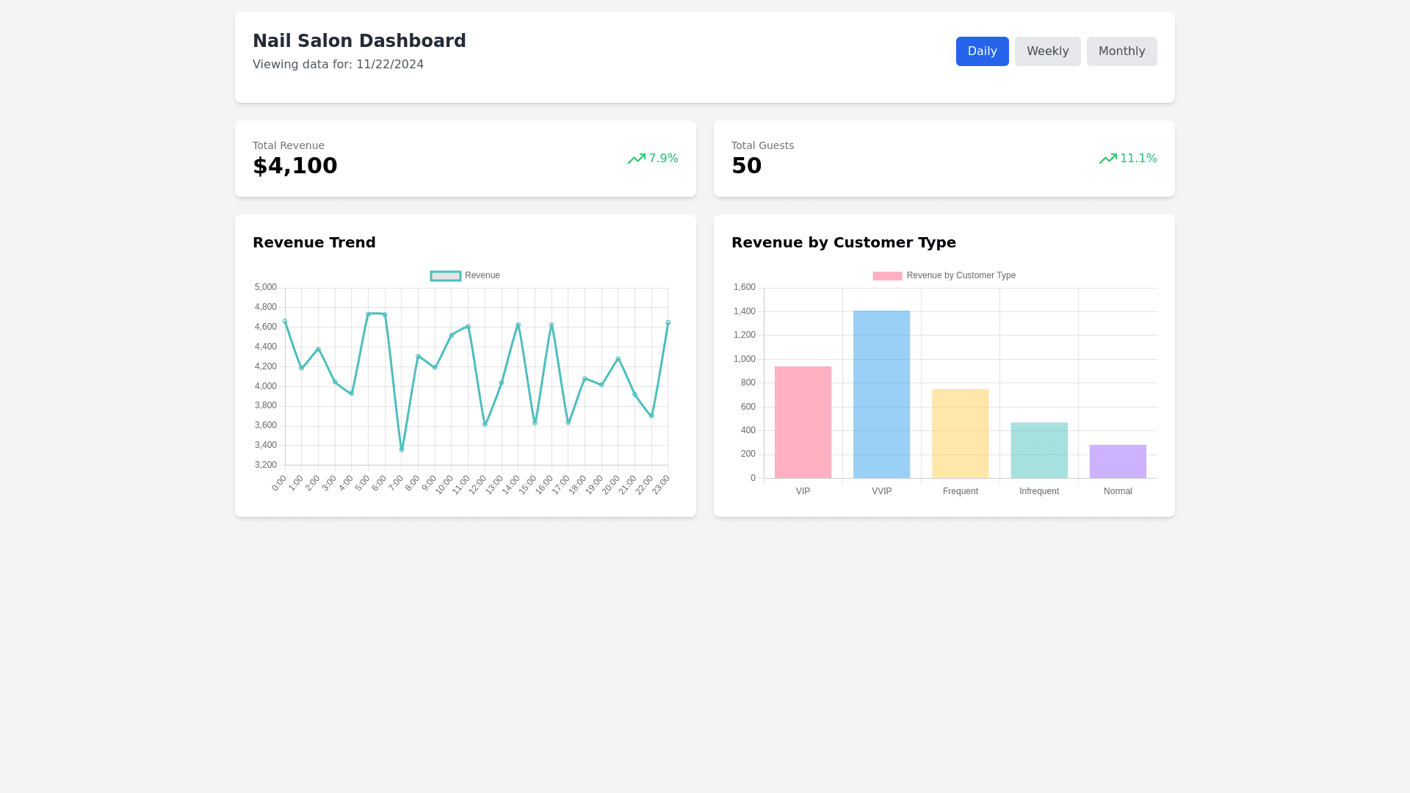Switch to the Daily view
The image size is (1410, 793).
pyautogui.click(x=982, y=51)
